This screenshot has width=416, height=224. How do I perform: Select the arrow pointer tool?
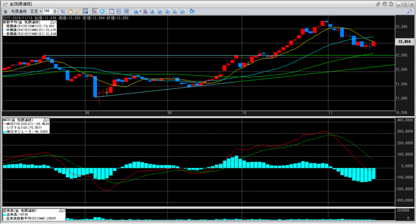point(62,11)
